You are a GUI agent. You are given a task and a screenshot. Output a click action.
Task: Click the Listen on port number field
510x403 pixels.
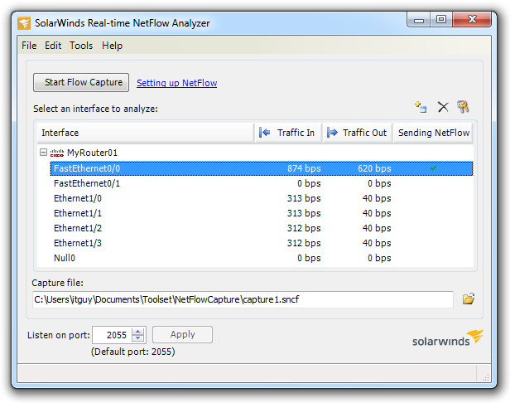click(x=112, y=335)
